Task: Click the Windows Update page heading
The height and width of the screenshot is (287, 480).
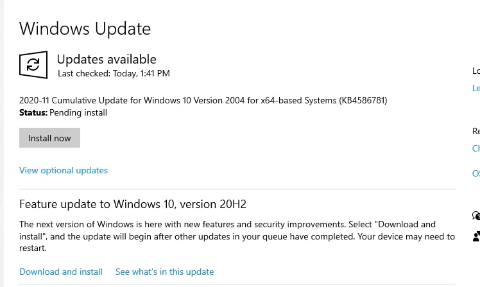Action: 85,29
